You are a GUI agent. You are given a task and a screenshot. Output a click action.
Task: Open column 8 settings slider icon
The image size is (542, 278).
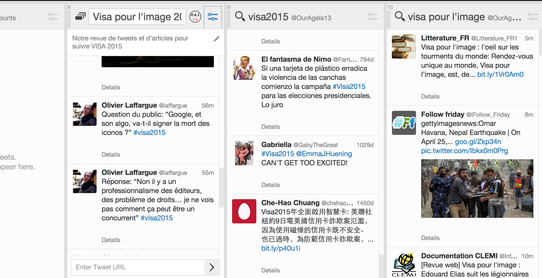click(213, 17)
